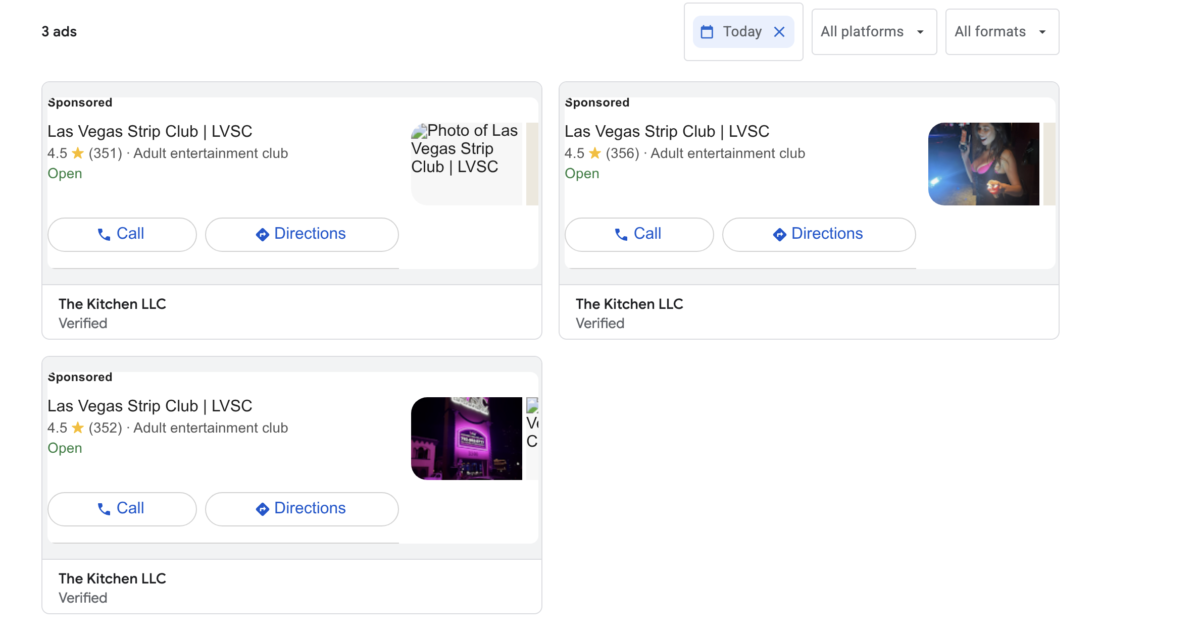
Task: Click the 3 ads count label
Action: click(x=59, y=32)
